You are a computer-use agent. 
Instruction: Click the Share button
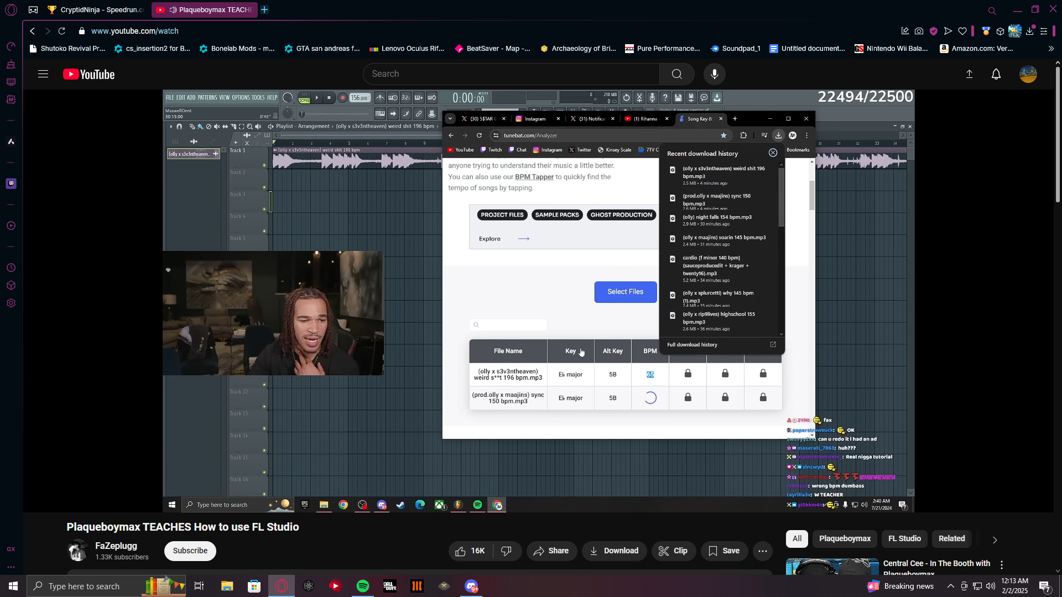pos(551,551)
